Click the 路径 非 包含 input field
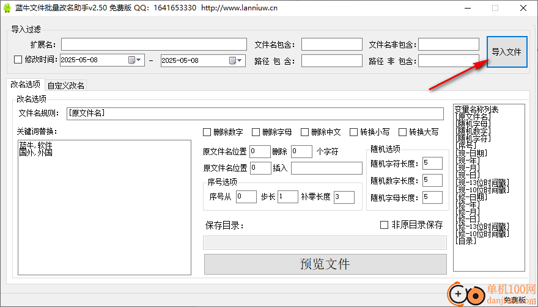Screen dimensions: 538x307 449,60
